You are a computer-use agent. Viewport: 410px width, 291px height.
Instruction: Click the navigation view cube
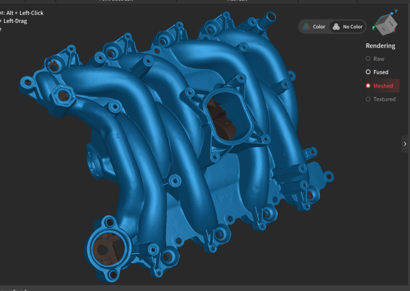click(x=385, y=25)
